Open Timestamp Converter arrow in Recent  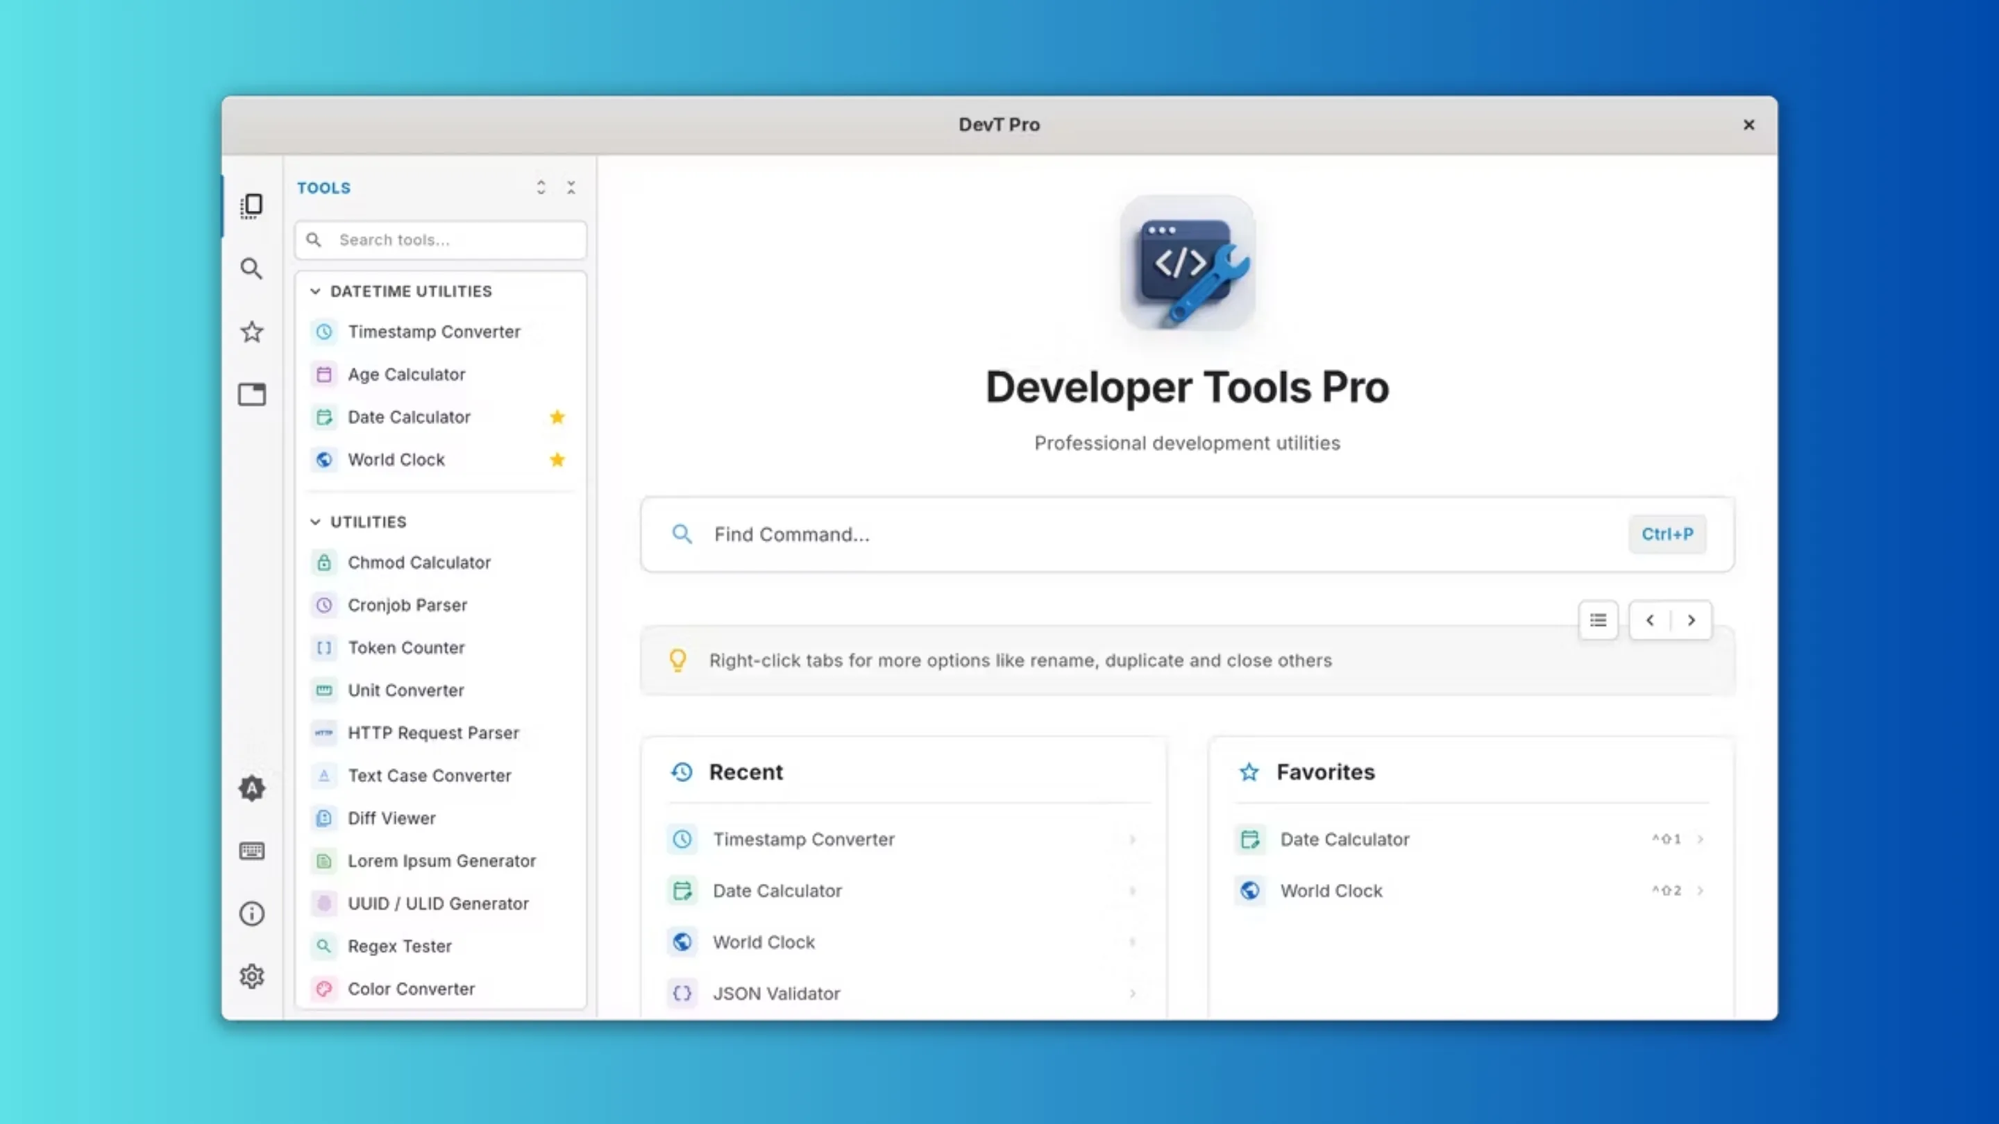tap(1133, 840)
